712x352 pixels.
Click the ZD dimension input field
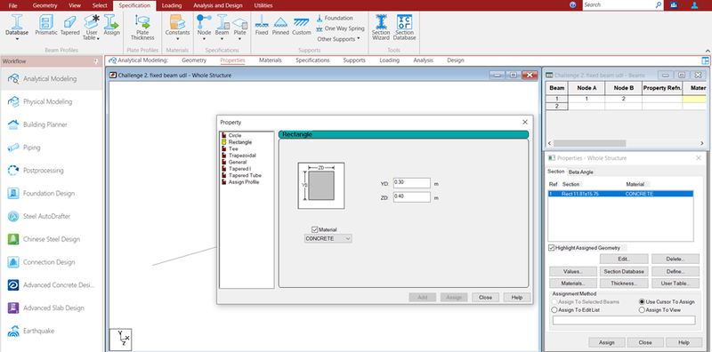coord(412,196)
